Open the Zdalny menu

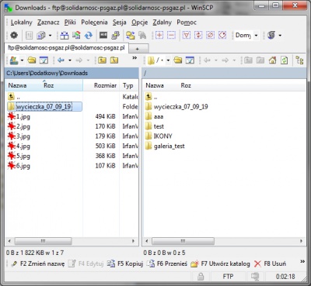162,22
